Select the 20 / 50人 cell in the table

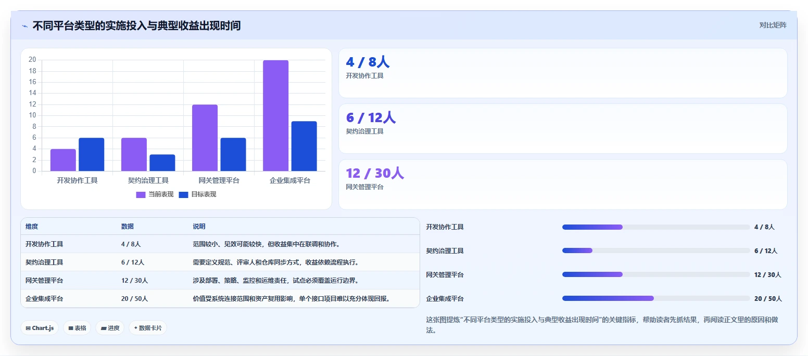pyautogui.click(x=135, y=299)
